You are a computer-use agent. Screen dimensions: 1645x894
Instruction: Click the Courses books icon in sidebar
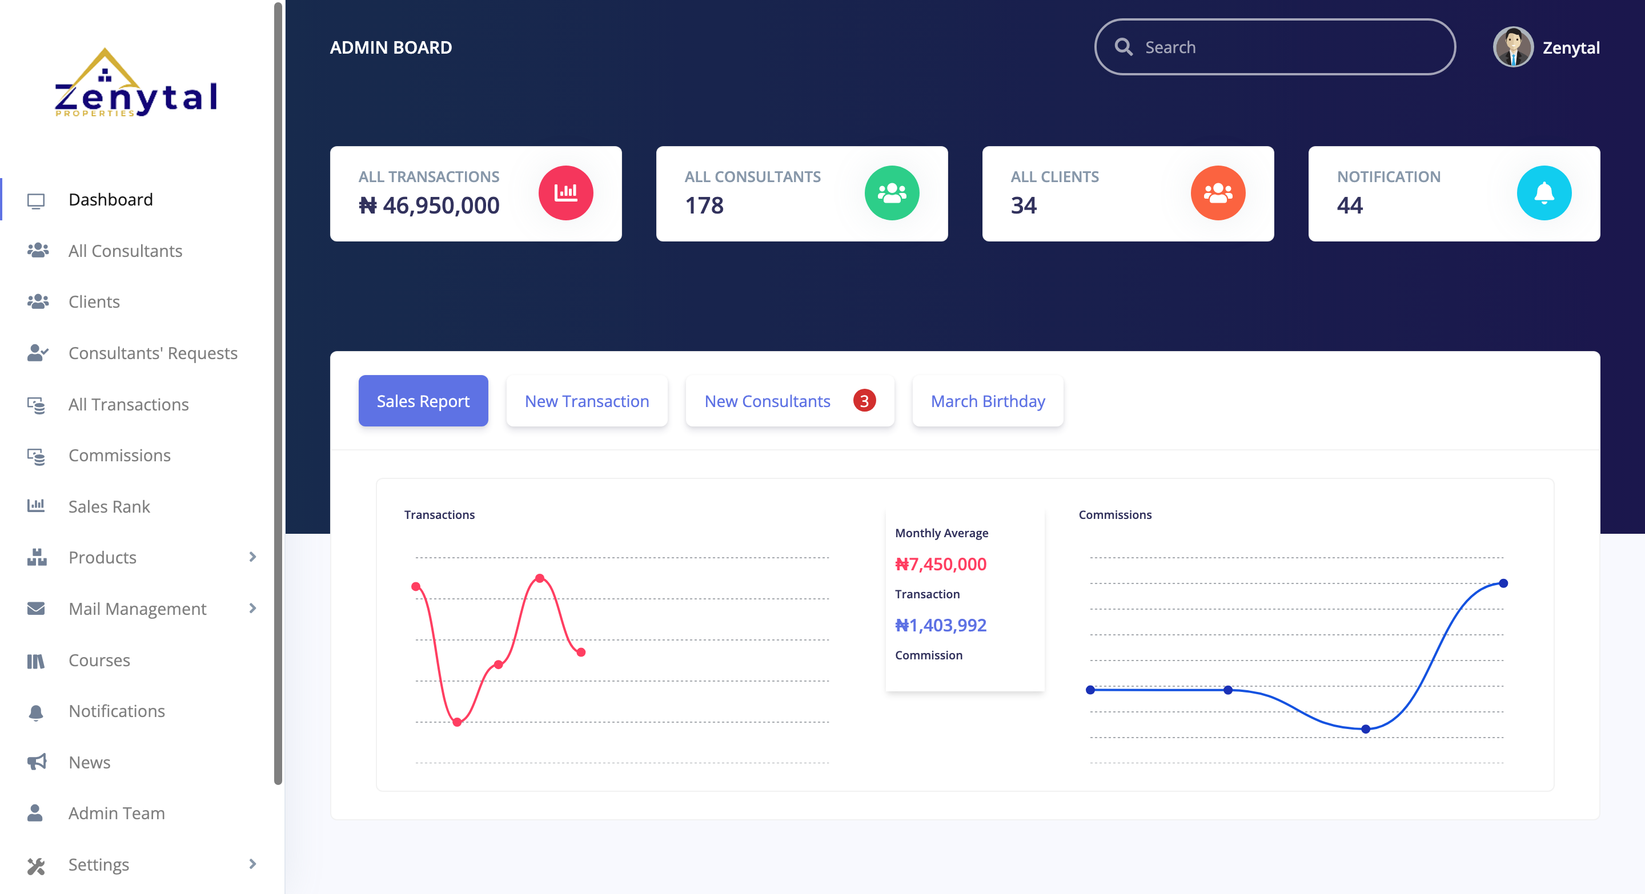click(37, 660)
